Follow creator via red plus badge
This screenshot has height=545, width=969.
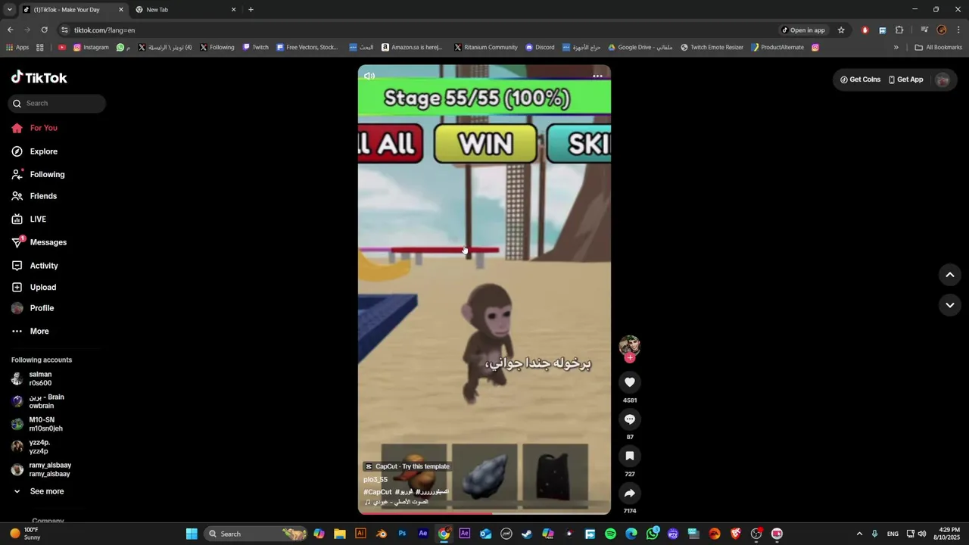click(x=629, y=358)
